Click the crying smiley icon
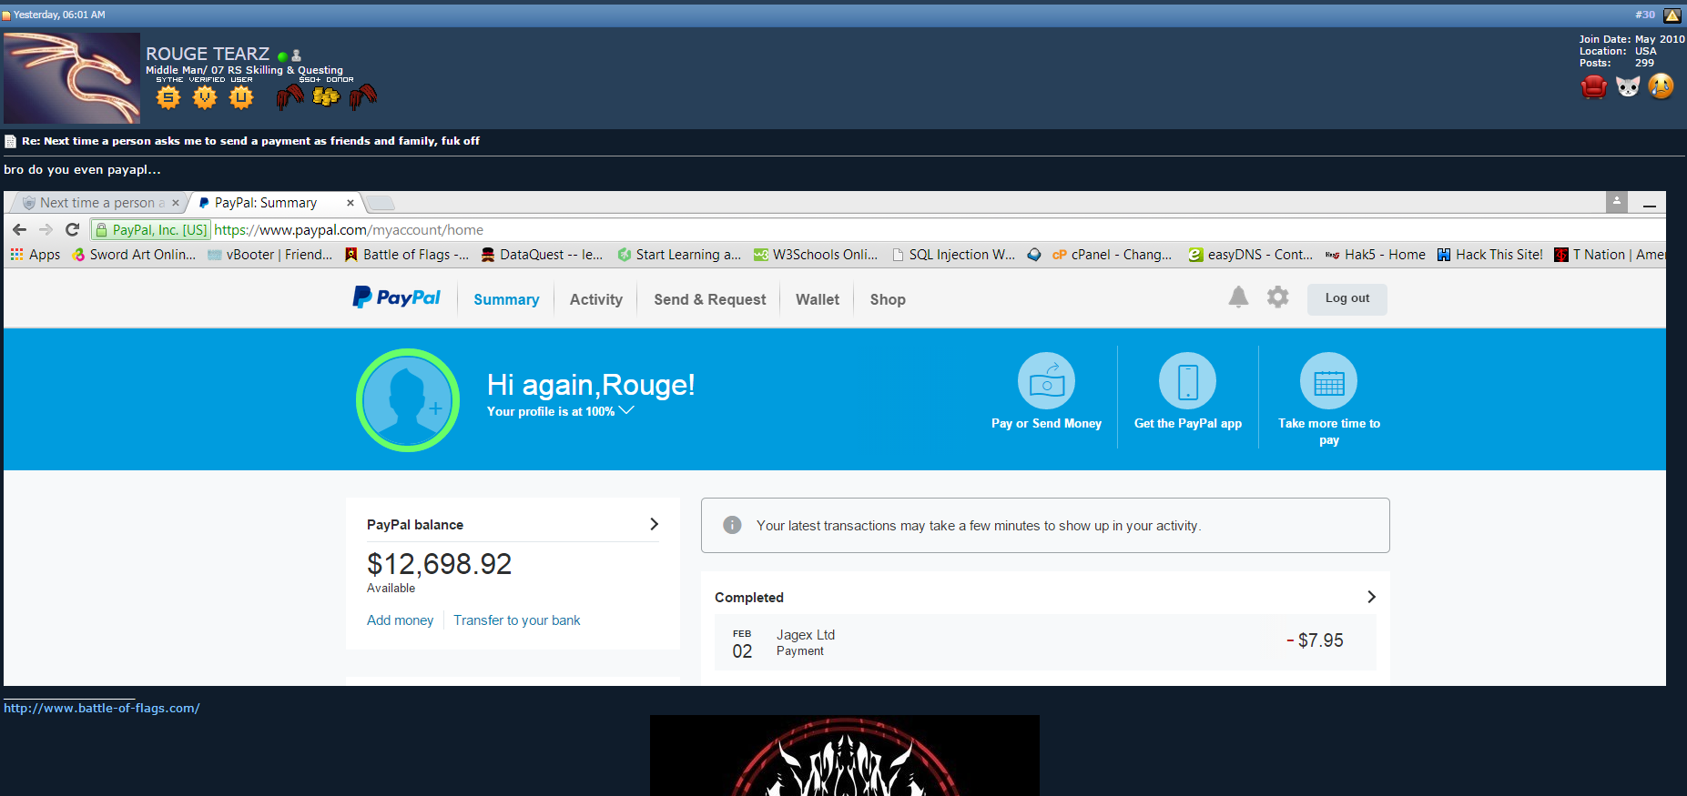Viewport: 1687px width, 796px height. (x=1662, y=86)
